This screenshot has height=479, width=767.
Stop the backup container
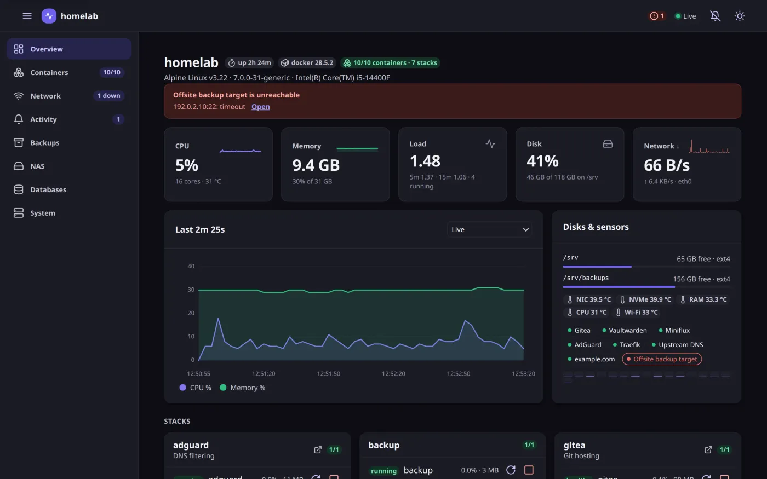click(x=529, y=470)
